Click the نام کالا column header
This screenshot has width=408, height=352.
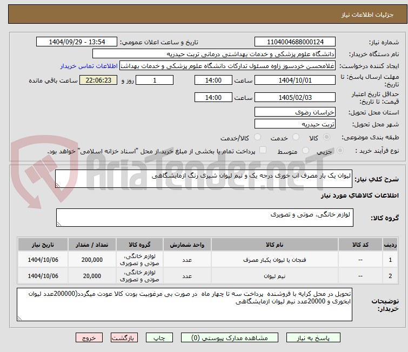coord(275,245)
